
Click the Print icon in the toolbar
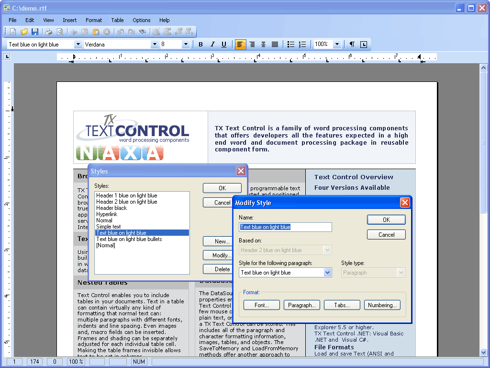click(x=49, y=32)
